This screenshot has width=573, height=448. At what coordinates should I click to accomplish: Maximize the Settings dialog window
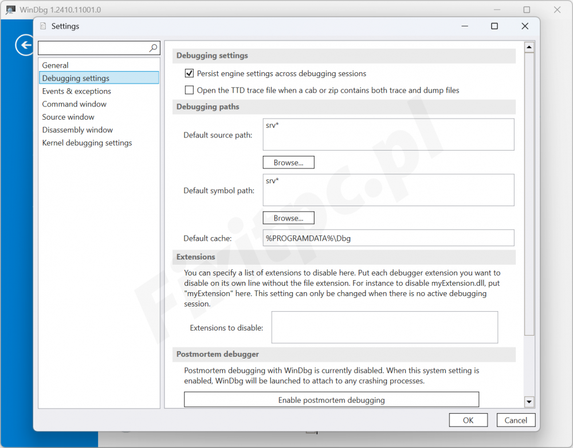pos(494,26)
